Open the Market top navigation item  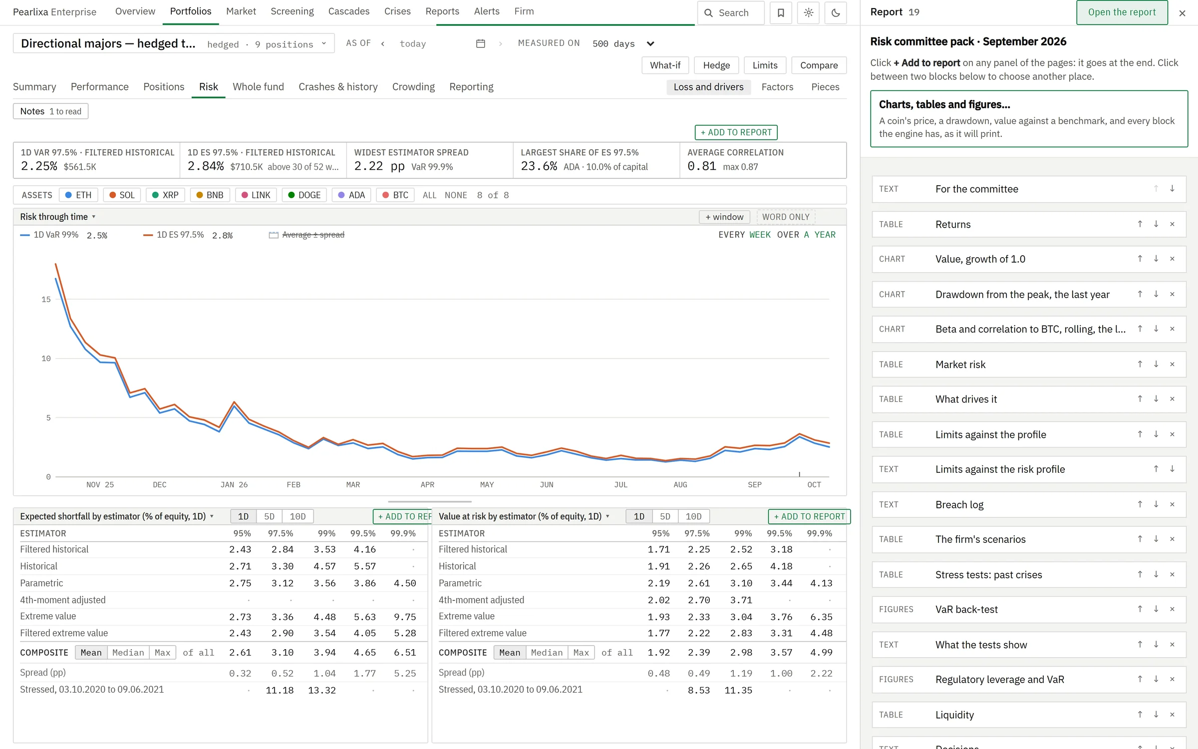(x=241, y=11)
